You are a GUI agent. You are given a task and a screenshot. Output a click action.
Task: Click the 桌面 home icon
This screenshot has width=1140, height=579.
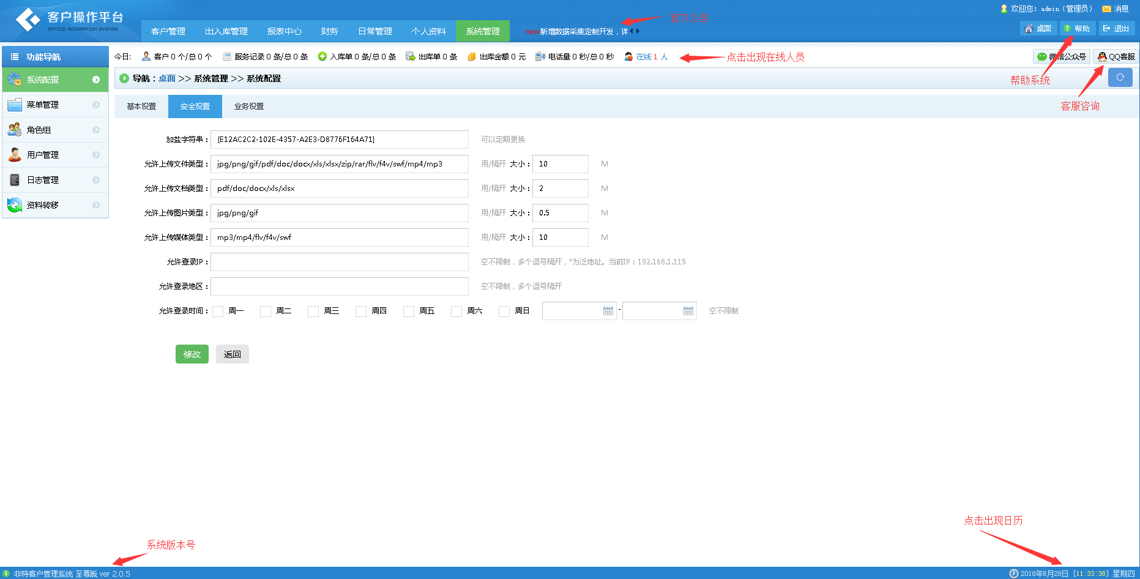(1029, 29)
